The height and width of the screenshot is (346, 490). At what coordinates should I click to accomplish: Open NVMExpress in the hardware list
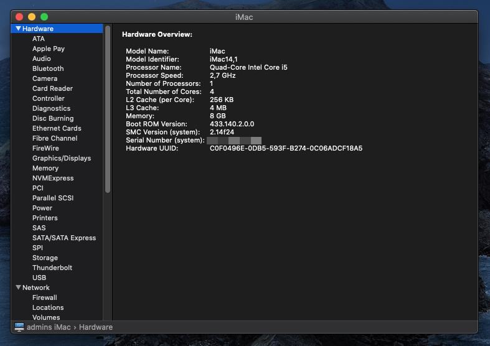(x=53, y=178)
